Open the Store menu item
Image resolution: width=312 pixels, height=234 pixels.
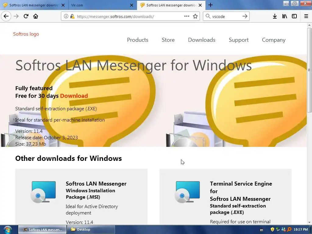(x=168, y=40)
